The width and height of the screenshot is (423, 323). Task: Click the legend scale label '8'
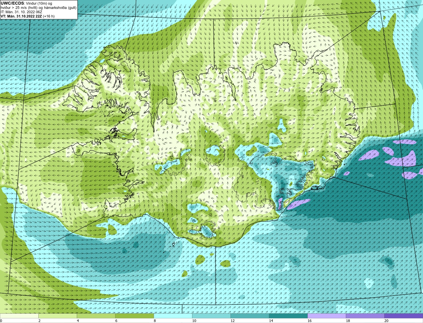coord(155,321)
